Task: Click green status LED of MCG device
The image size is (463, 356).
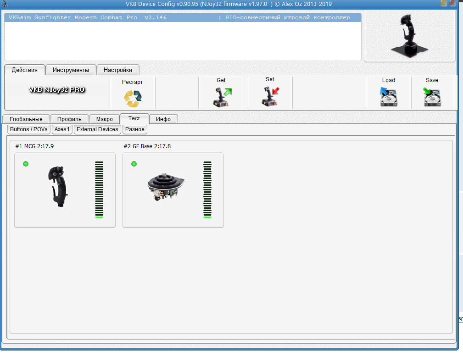Action: [x=26, y=164]
